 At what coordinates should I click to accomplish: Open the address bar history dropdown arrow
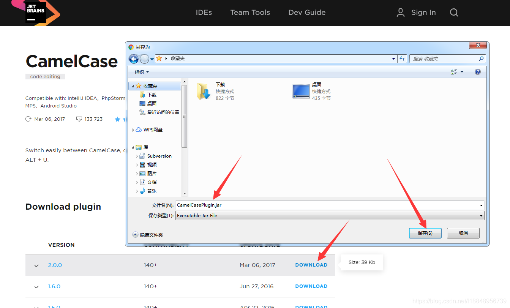393,58
